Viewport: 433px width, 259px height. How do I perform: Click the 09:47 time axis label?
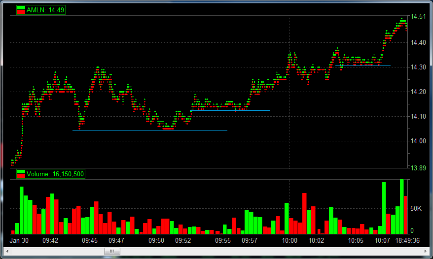(x=116, y=240)
